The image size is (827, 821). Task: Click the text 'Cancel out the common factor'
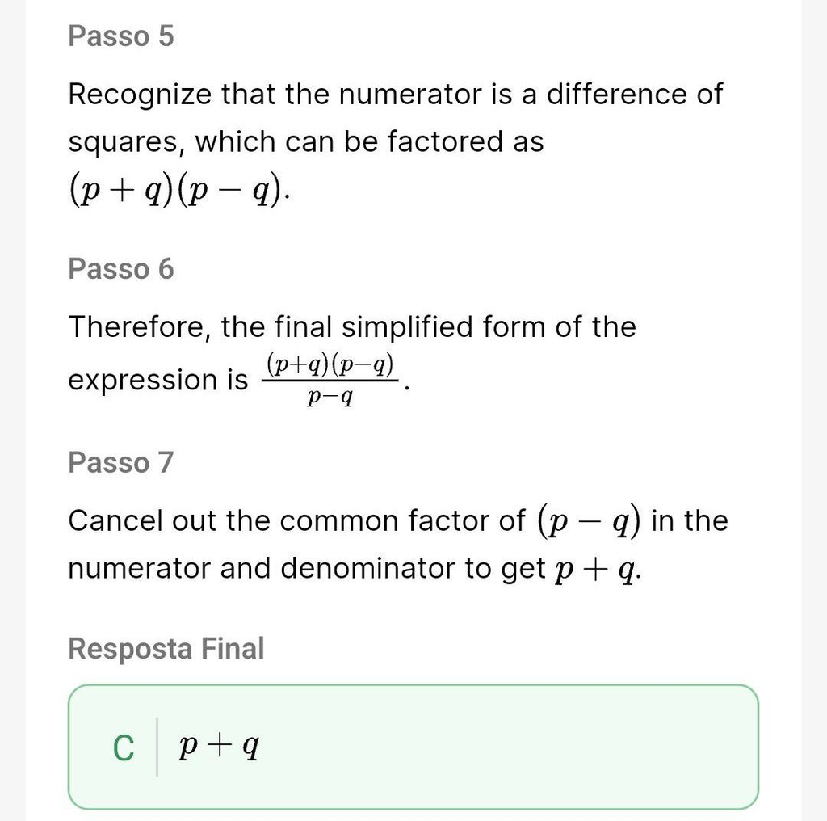pyautogui.click(x=297, y=520)
